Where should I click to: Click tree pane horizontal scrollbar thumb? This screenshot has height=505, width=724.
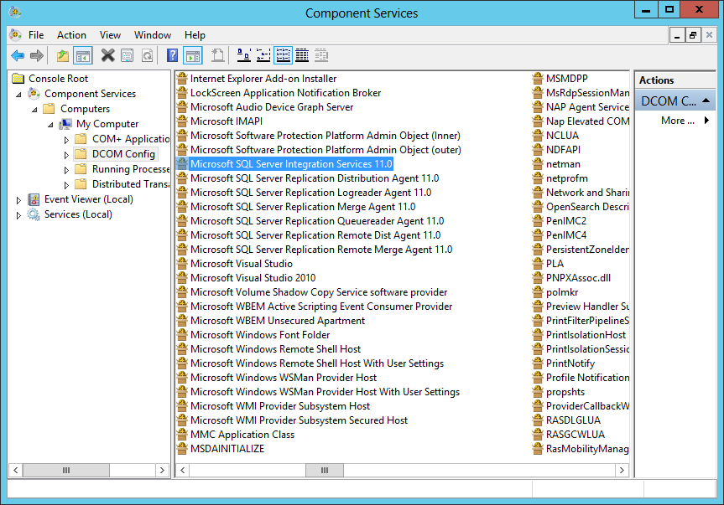click(x=66, y=470)
